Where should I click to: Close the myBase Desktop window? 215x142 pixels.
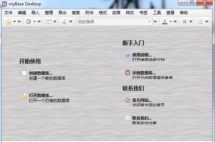[205, 3]
